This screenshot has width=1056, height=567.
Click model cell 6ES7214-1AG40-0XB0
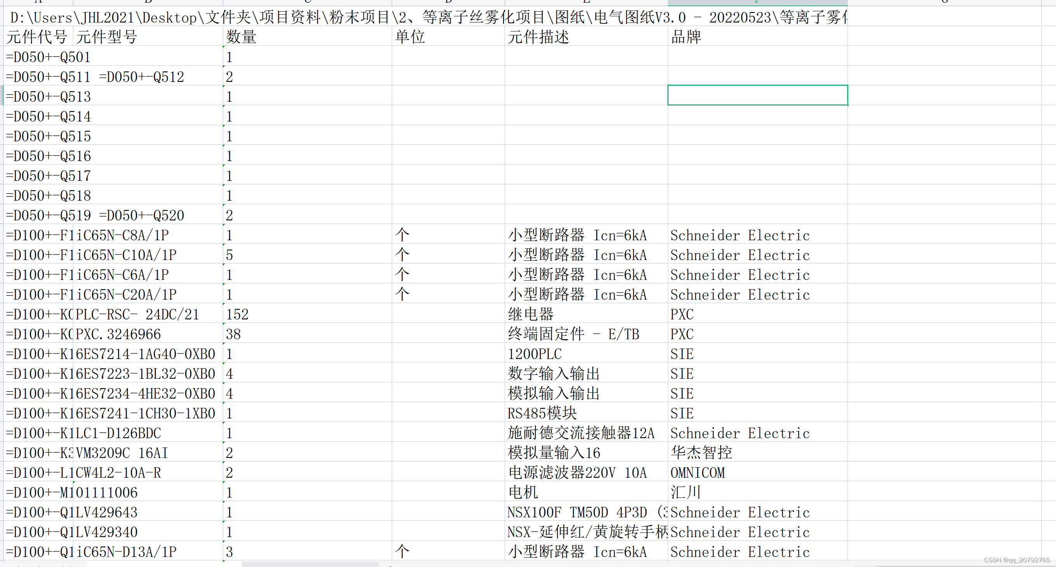(x=148, y=353)
